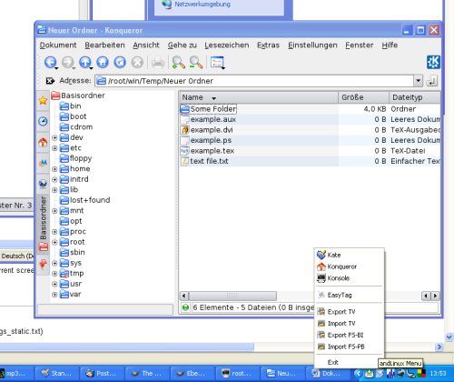Select the Basisordner tree root
The width and height of the screenshot is (454, 382).
point(78,95)
